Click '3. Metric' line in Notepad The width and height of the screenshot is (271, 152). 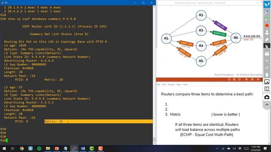tap(173, 114)
